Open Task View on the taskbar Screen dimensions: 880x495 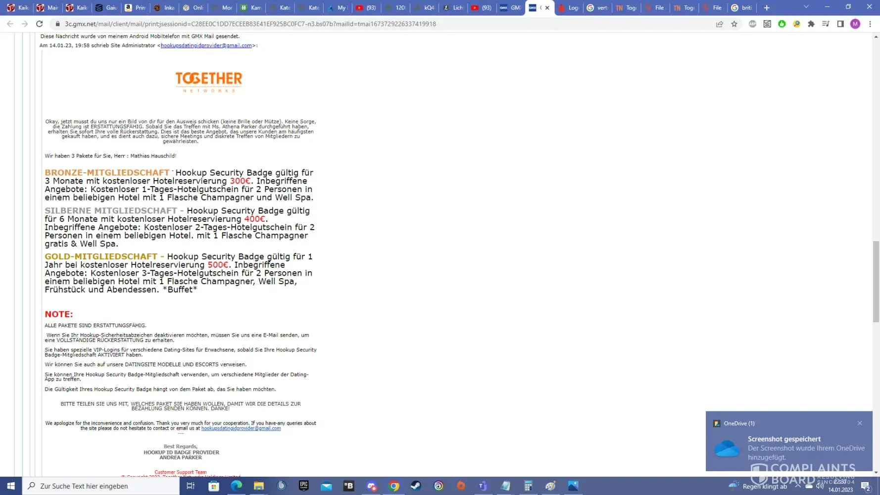(x=191, y=486)
